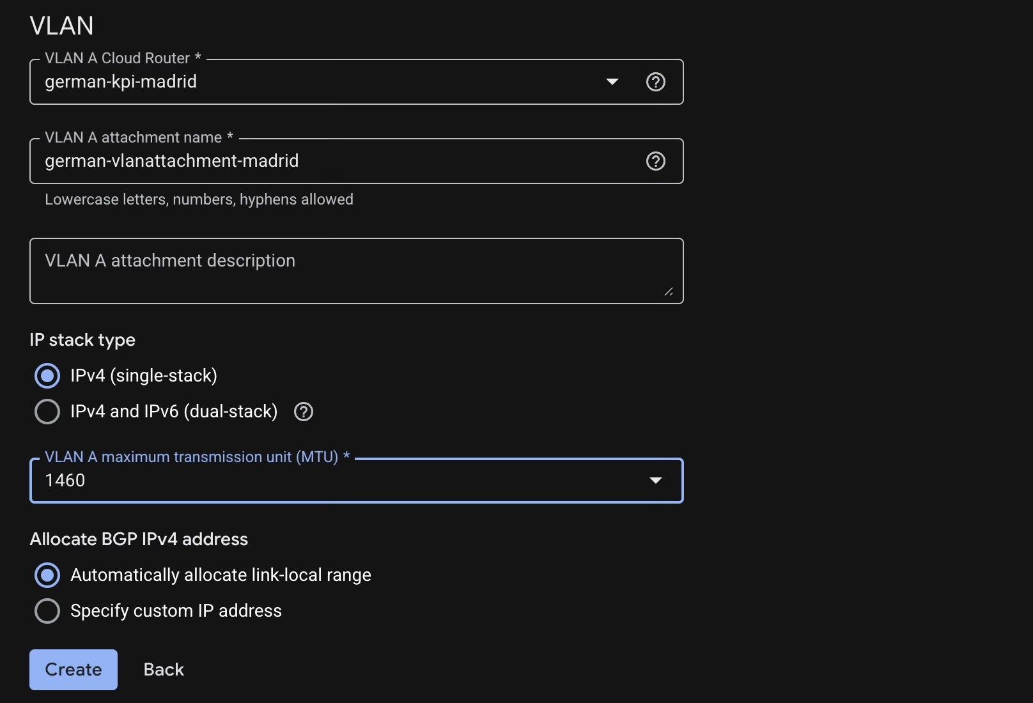This screenshot has height=703, width=1033.
Task: Keep Automatically allocate link-local range selected
Action: tap(47, 575)
